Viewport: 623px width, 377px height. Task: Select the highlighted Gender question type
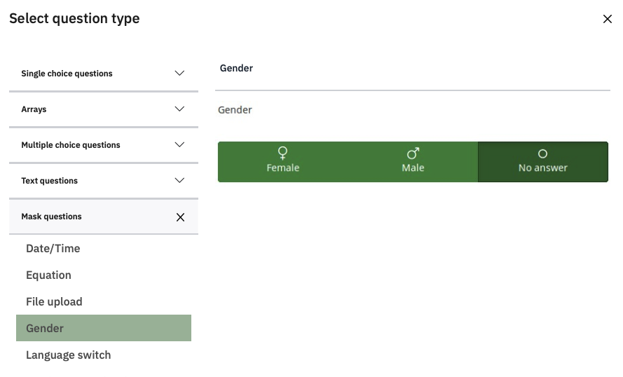(103, 328)
